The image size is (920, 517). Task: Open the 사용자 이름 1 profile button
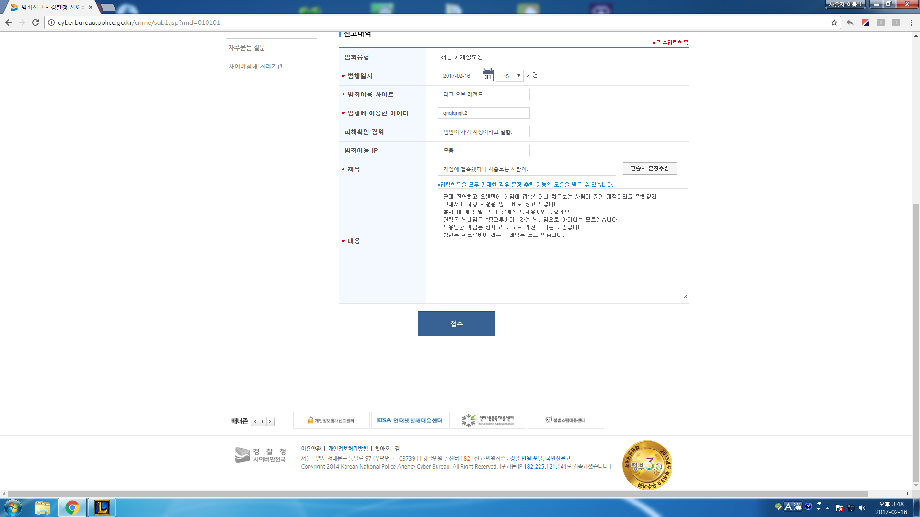point(845,4)
